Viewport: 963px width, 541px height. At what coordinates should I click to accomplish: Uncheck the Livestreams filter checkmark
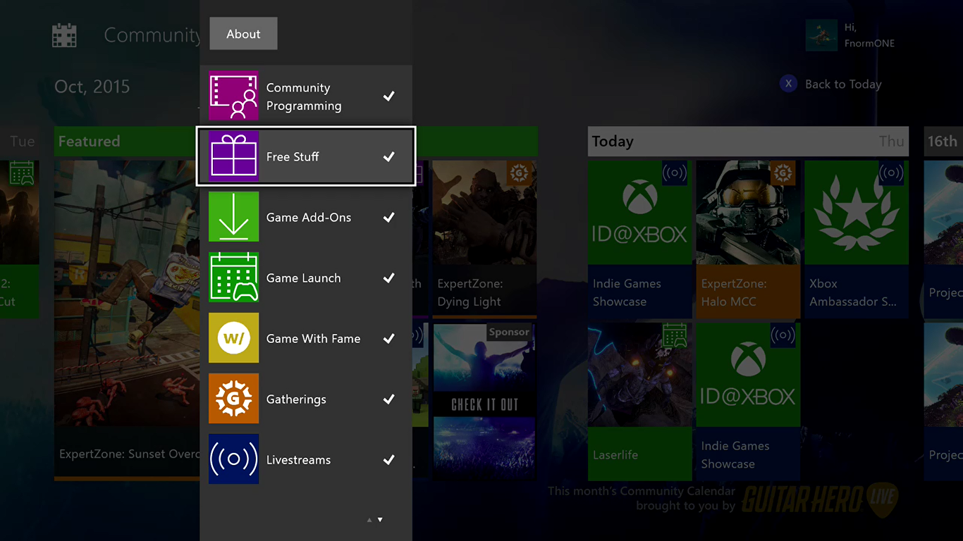[388, 459]
